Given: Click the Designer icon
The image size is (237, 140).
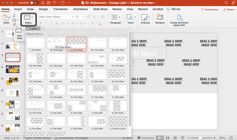Looking at the screenshot, I should 160,17.
